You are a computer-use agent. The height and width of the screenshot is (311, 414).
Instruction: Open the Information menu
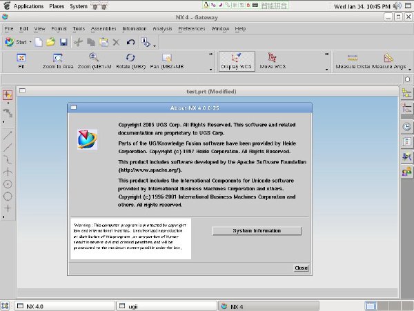click(134, 28)
